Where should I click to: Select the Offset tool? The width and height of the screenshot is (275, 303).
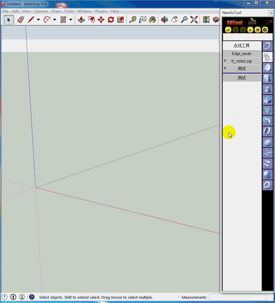(91, 20)
